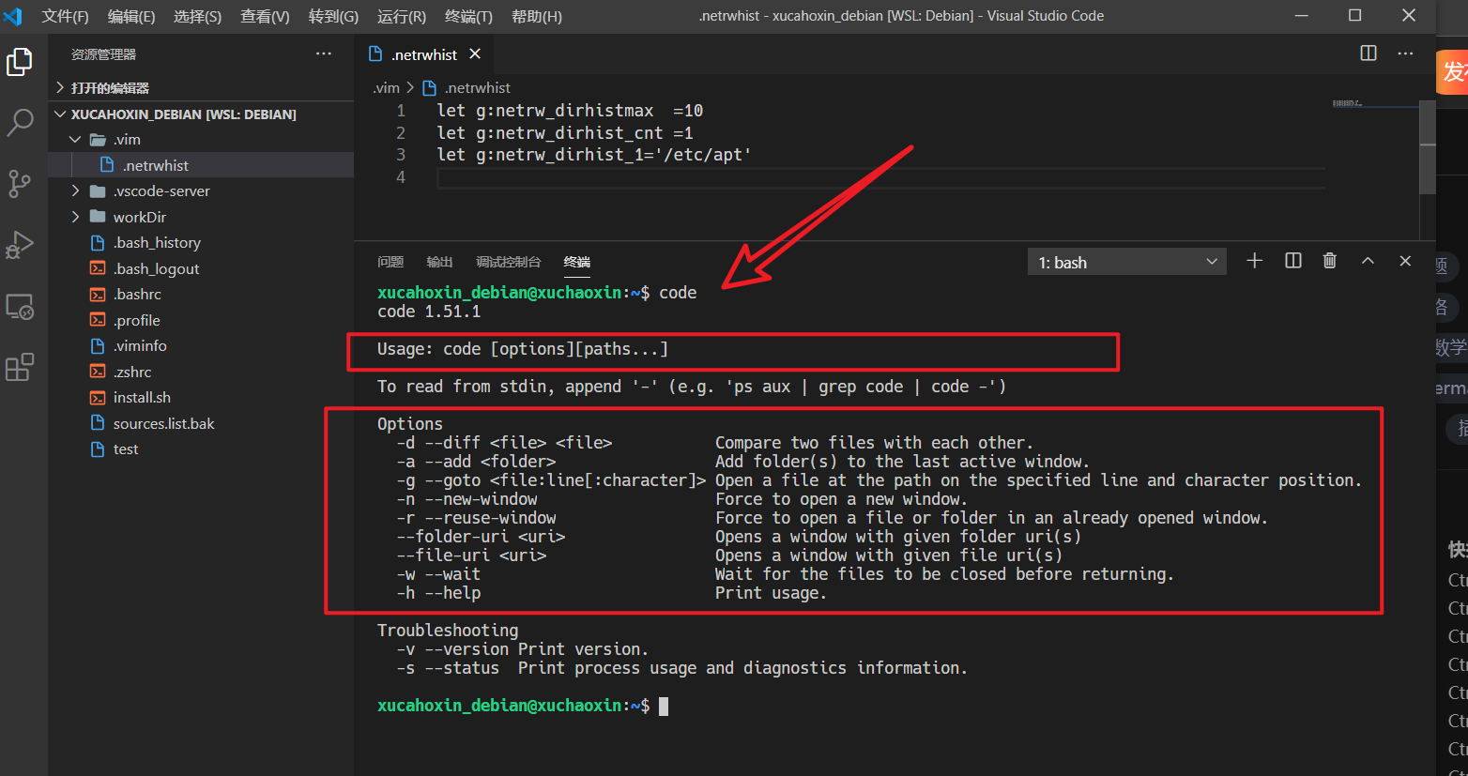
Task: Open the 查看(V) menu
Action: [x=265, y=16]
